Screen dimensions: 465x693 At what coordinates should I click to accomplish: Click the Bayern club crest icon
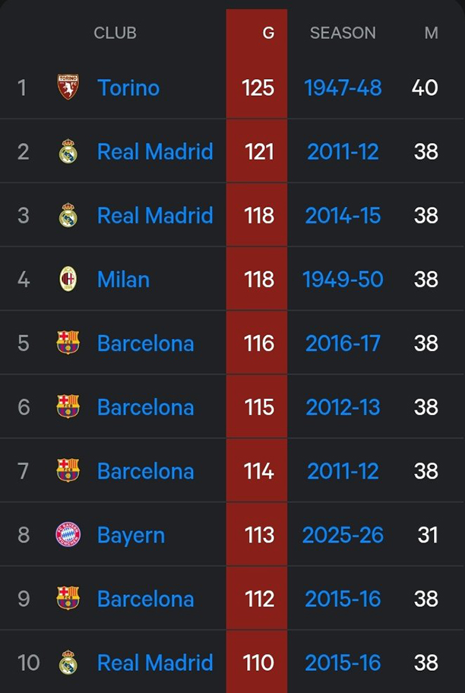68,535
